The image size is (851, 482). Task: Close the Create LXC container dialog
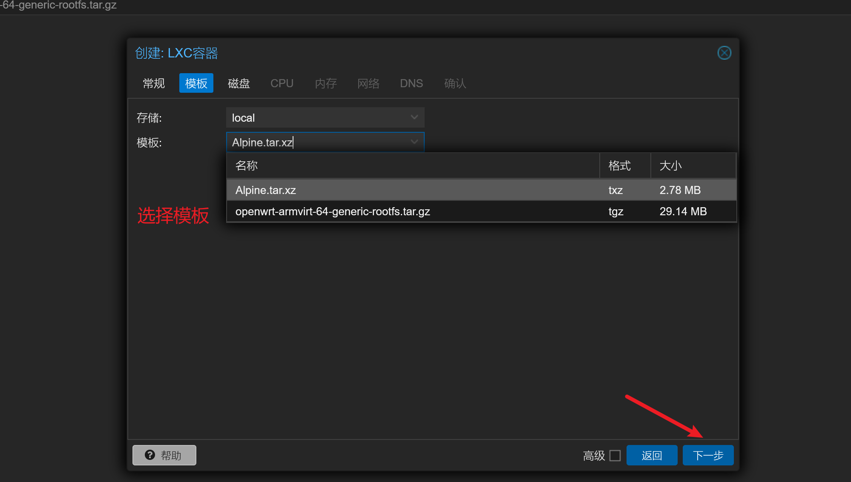click(x=724, y=53)
